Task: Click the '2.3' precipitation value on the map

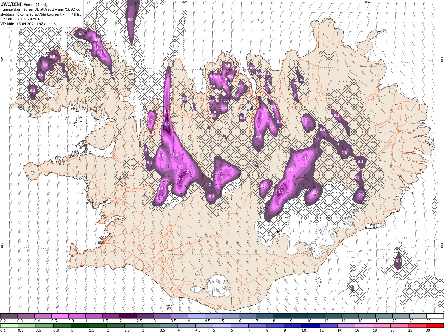Action: point(167,111)
